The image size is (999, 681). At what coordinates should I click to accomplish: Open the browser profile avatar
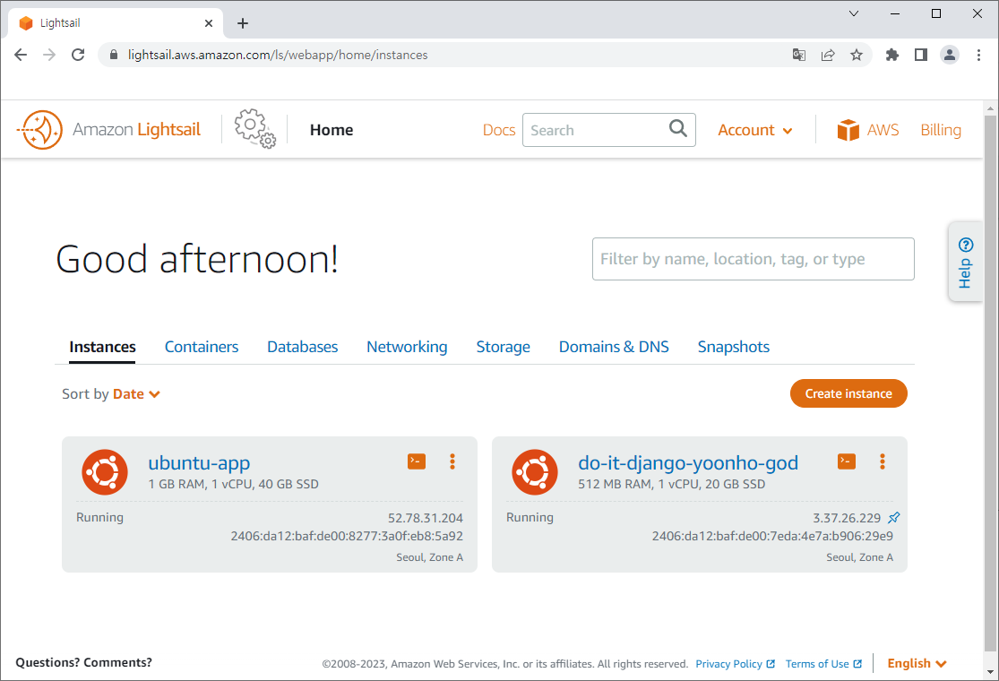(950, 55)
